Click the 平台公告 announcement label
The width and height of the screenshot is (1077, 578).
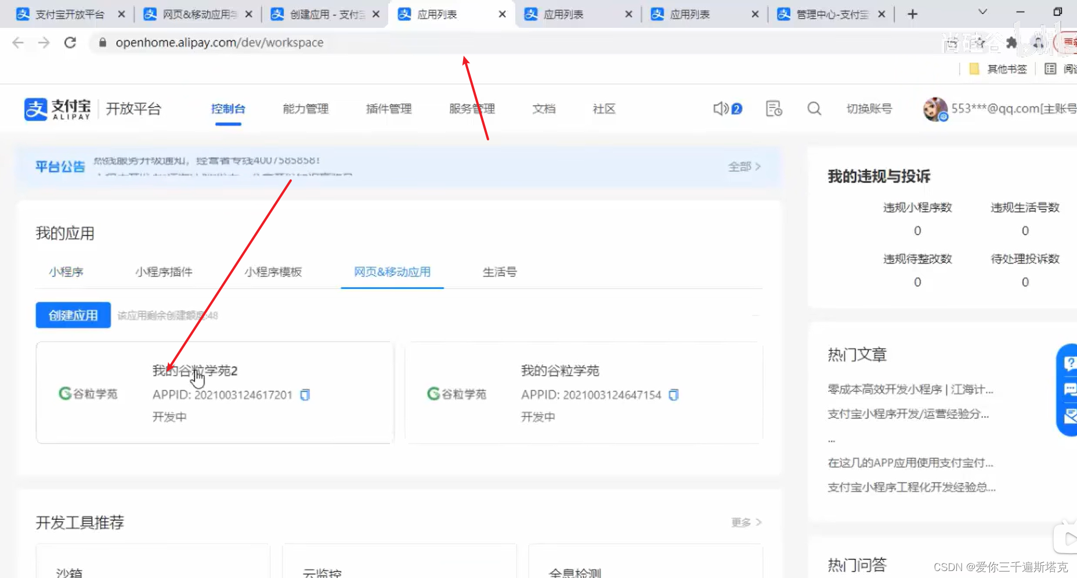point(60,167)
